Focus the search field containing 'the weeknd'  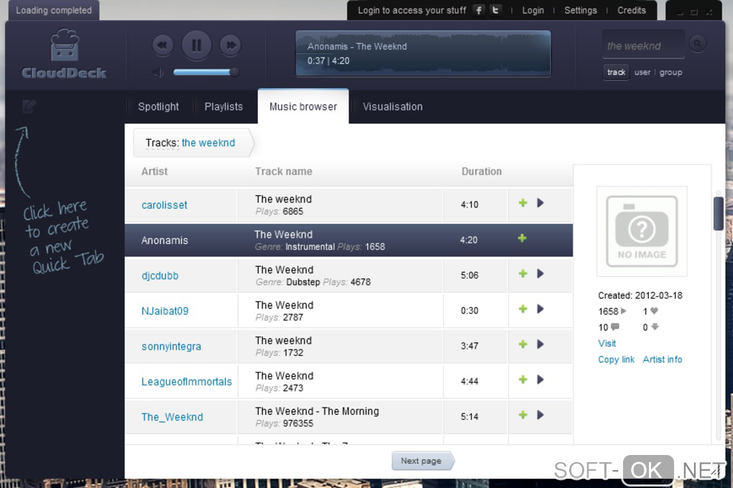643,46
